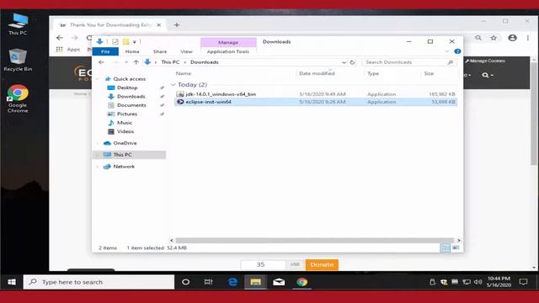Expand the ribbon chevron

click(x=447, y=51)
